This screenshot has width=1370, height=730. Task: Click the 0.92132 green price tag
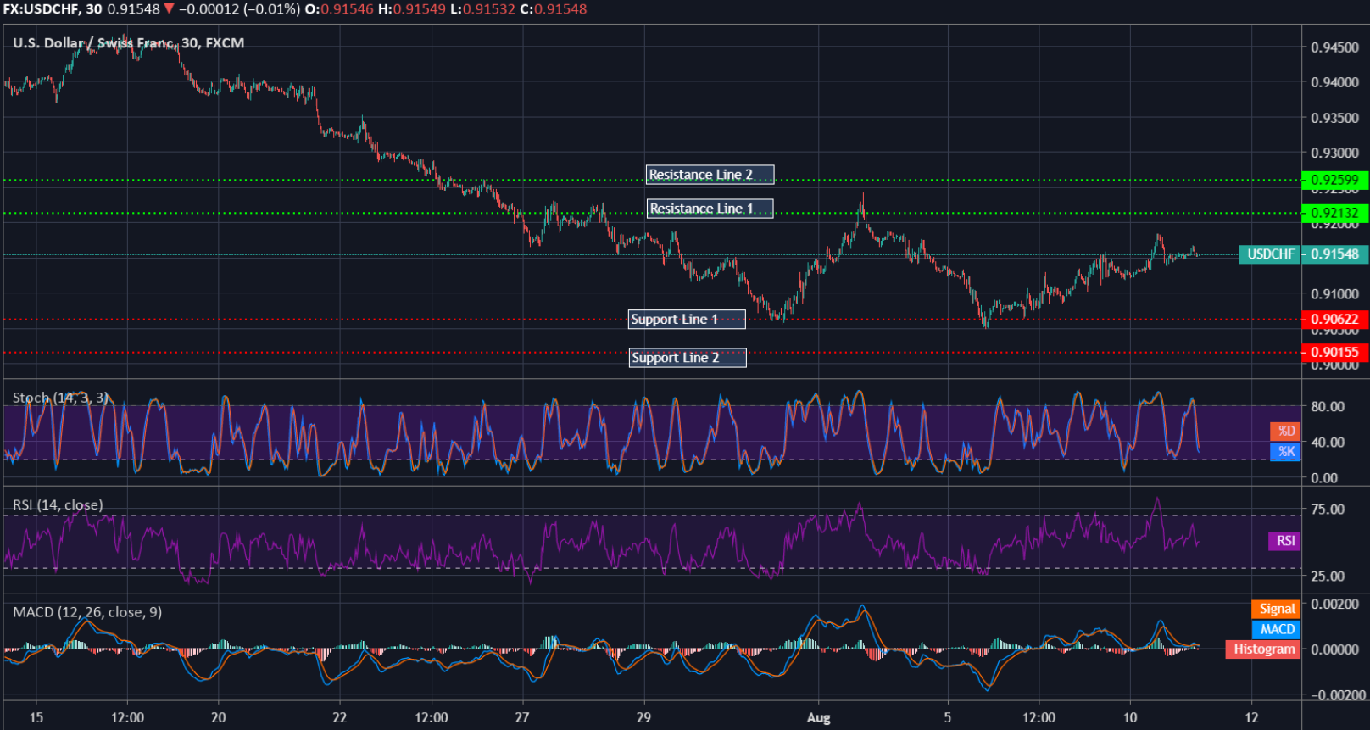click(x=1334, y=213)
